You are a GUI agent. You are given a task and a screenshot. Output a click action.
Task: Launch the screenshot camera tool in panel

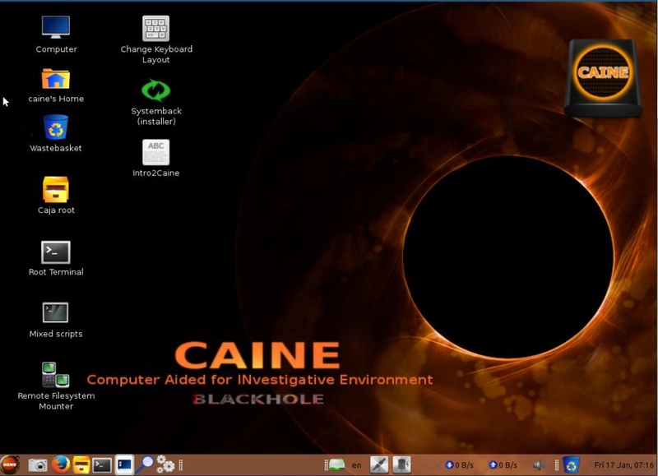[38, 465]
